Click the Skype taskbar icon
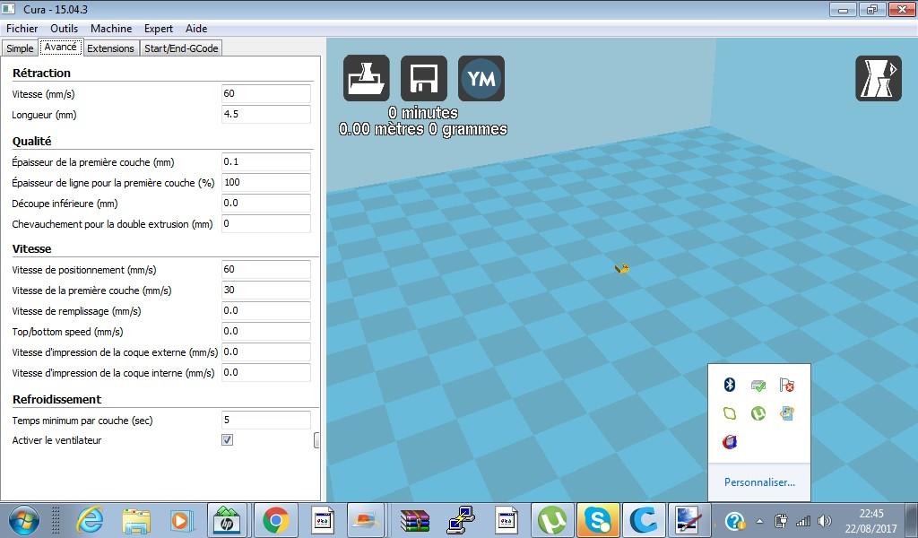The height and width of the screenshot is (538, 918). (598, 520)
